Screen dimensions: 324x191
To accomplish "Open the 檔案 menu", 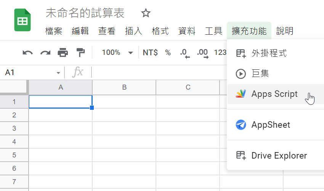I will 54,31.
